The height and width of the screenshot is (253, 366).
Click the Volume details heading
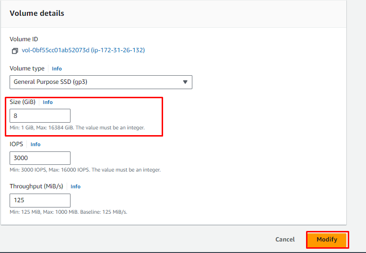coord(37,13)
